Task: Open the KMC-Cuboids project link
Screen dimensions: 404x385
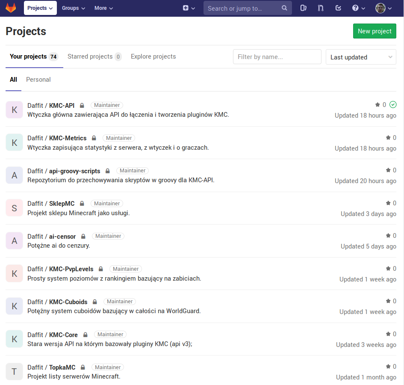Action: 68,302
